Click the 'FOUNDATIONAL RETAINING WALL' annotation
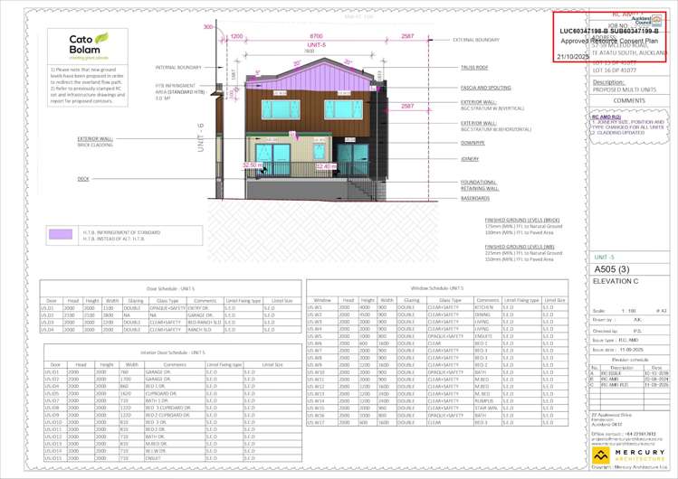 480,185
